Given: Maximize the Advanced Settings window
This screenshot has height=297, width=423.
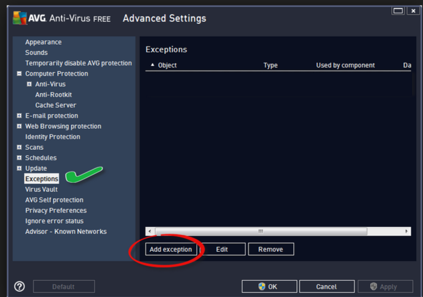Looking at the screenshot, I should click(398, 10).
